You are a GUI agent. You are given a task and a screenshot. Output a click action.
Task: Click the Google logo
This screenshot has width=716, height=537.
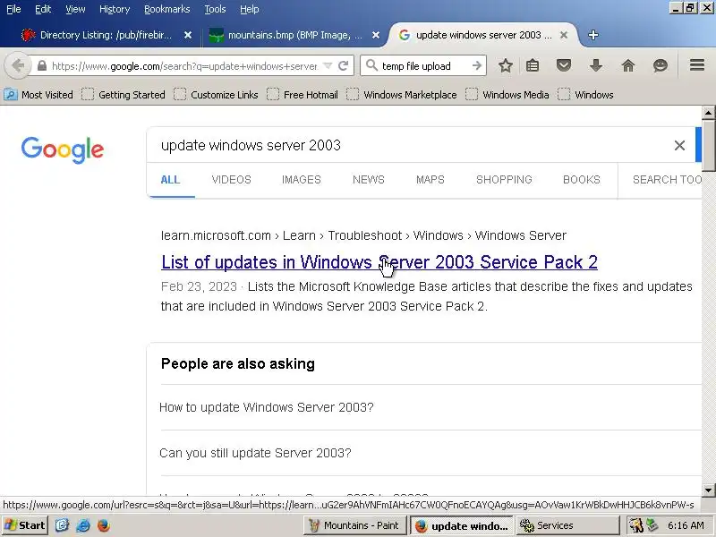tap(63, 149)
